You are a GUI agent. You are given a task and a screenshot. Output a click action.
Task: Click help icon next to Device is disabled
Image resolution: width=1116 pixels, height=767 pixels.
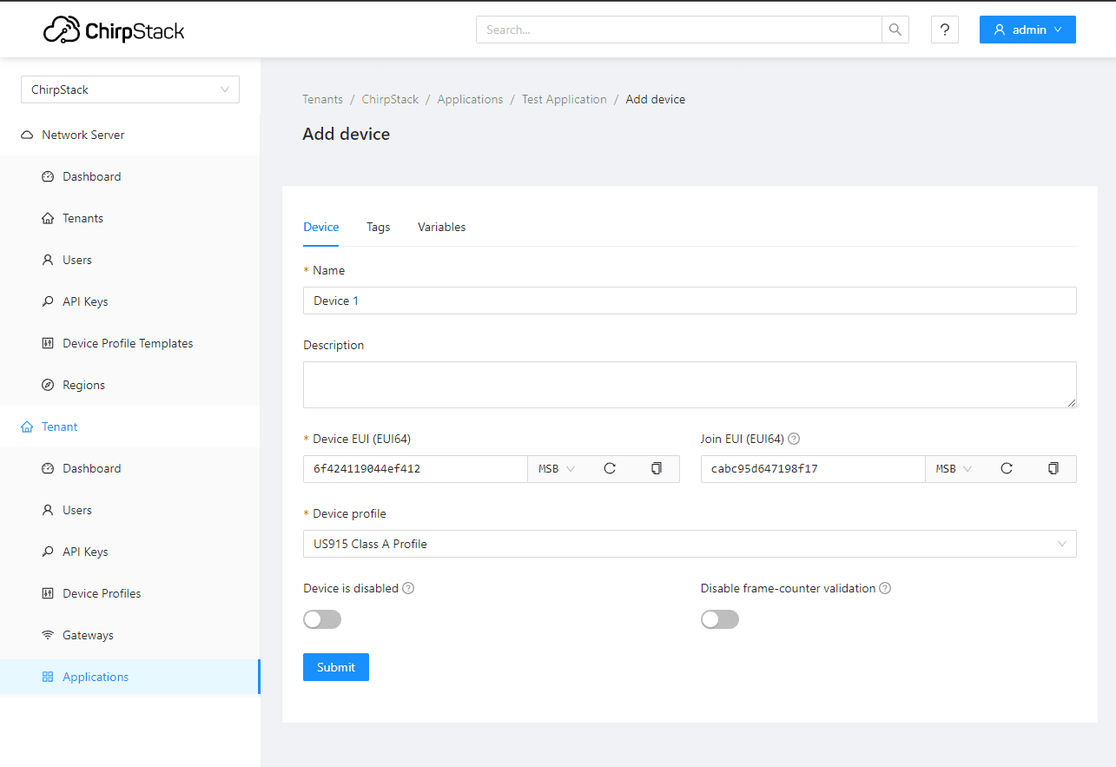[408, 589]
